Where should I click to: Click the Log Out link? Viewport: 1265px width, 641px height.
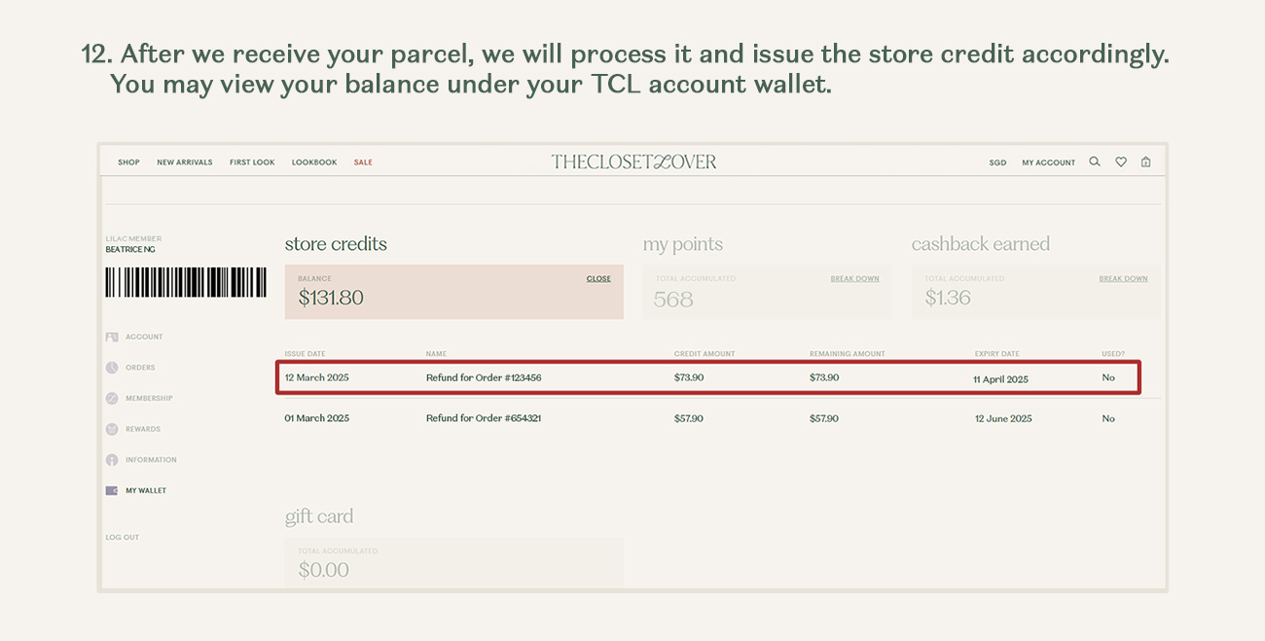coord(123,537)
